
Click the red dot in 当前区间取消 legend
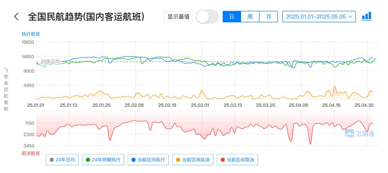(223, 160)
